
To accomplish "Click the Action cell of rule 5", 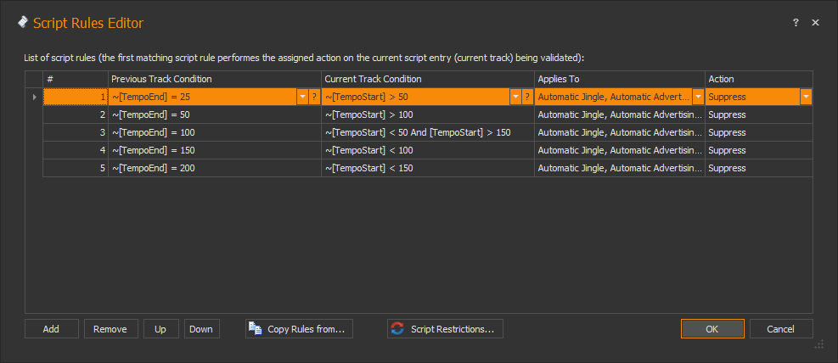I will click(757, 168).
